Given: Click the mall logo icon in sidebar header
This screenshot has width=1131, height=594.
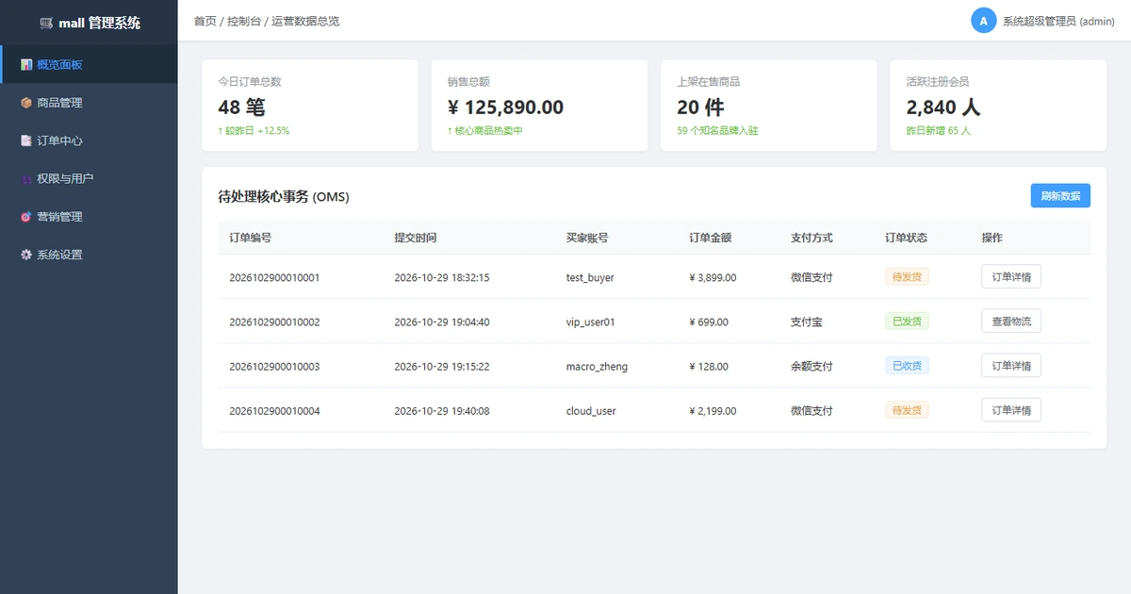Looking at the screenshot, I should (46, 23).
